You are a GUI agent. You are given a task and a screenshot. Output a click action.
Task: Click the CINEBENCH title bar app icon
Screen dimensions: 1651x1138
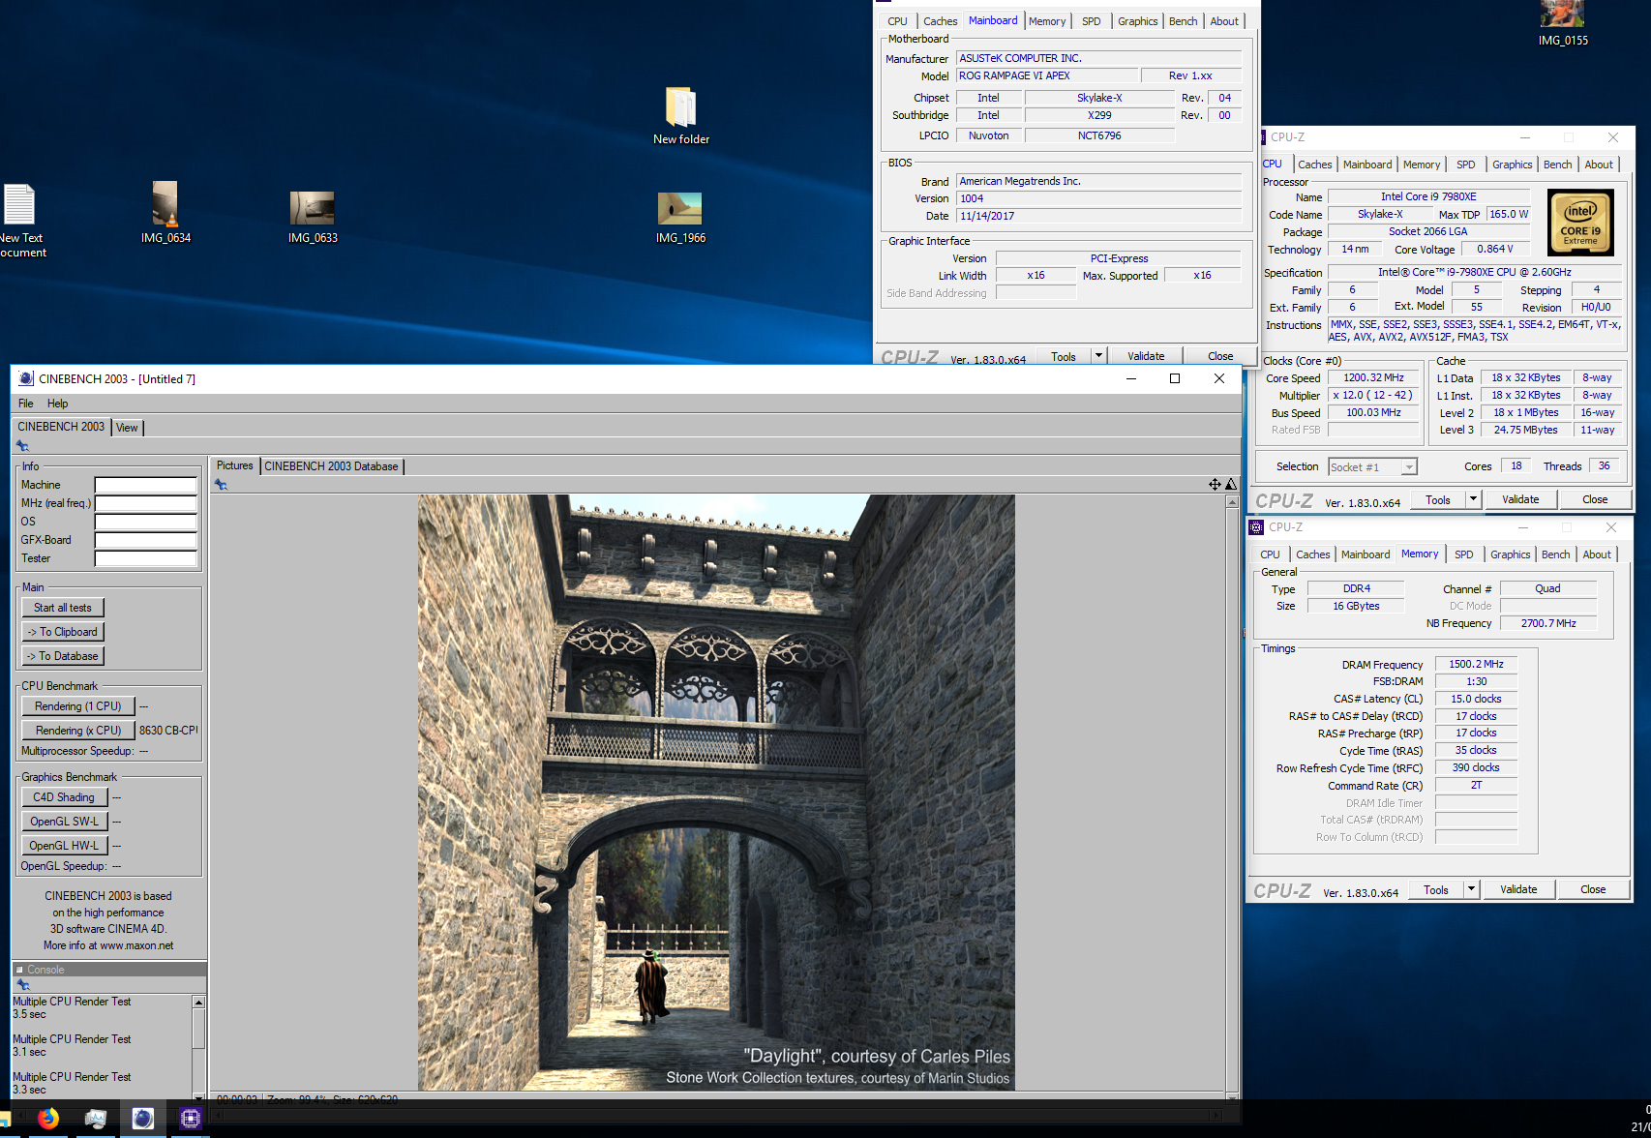point(26,378)
